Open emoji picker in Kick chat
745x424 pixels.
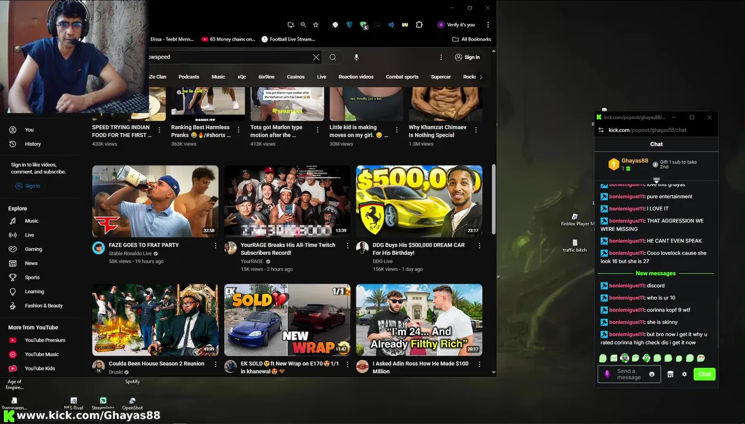click(651, 375)
